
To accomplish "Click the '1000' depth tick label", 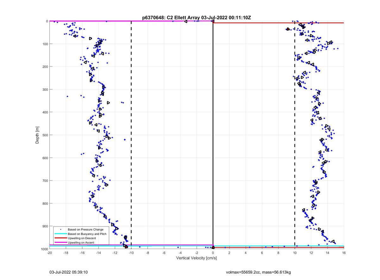I will (44, 249).
